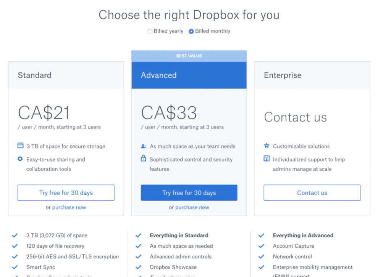This screenshot has height=277, width=391.
Task: Click '256-bit AES and SSL/TLS encryption' text
Action: pos(73,256)
